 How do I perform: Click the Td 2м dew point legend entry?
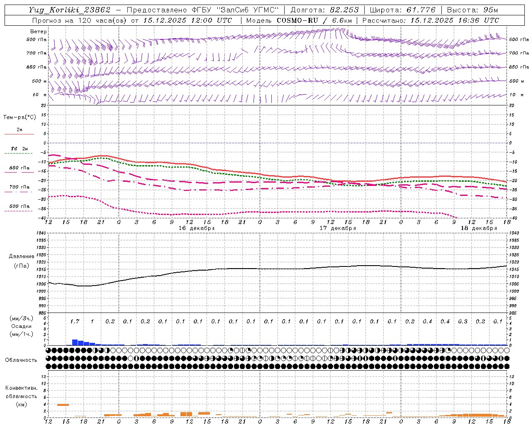point(19,149)
